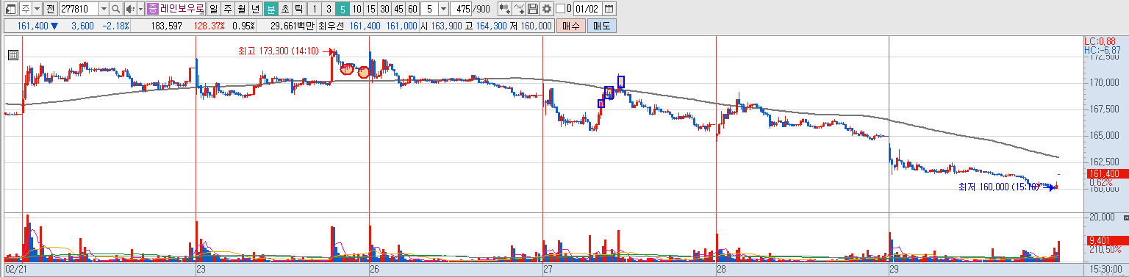Click the speaker sound icon

[129, 9]
